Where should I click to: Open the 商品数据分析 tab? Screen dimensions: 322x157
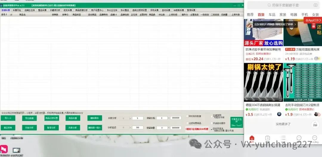81,10
